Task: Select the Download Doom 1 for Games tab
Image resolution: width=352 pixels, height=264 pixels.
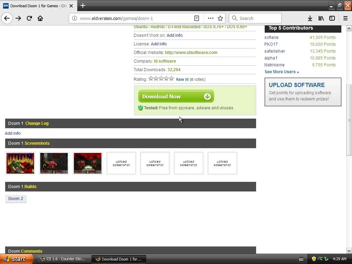Action: [x=38, y=6]
